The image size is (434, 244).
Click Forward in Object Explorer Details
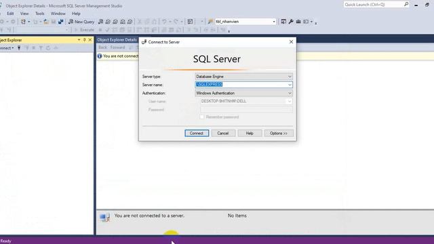117,47
